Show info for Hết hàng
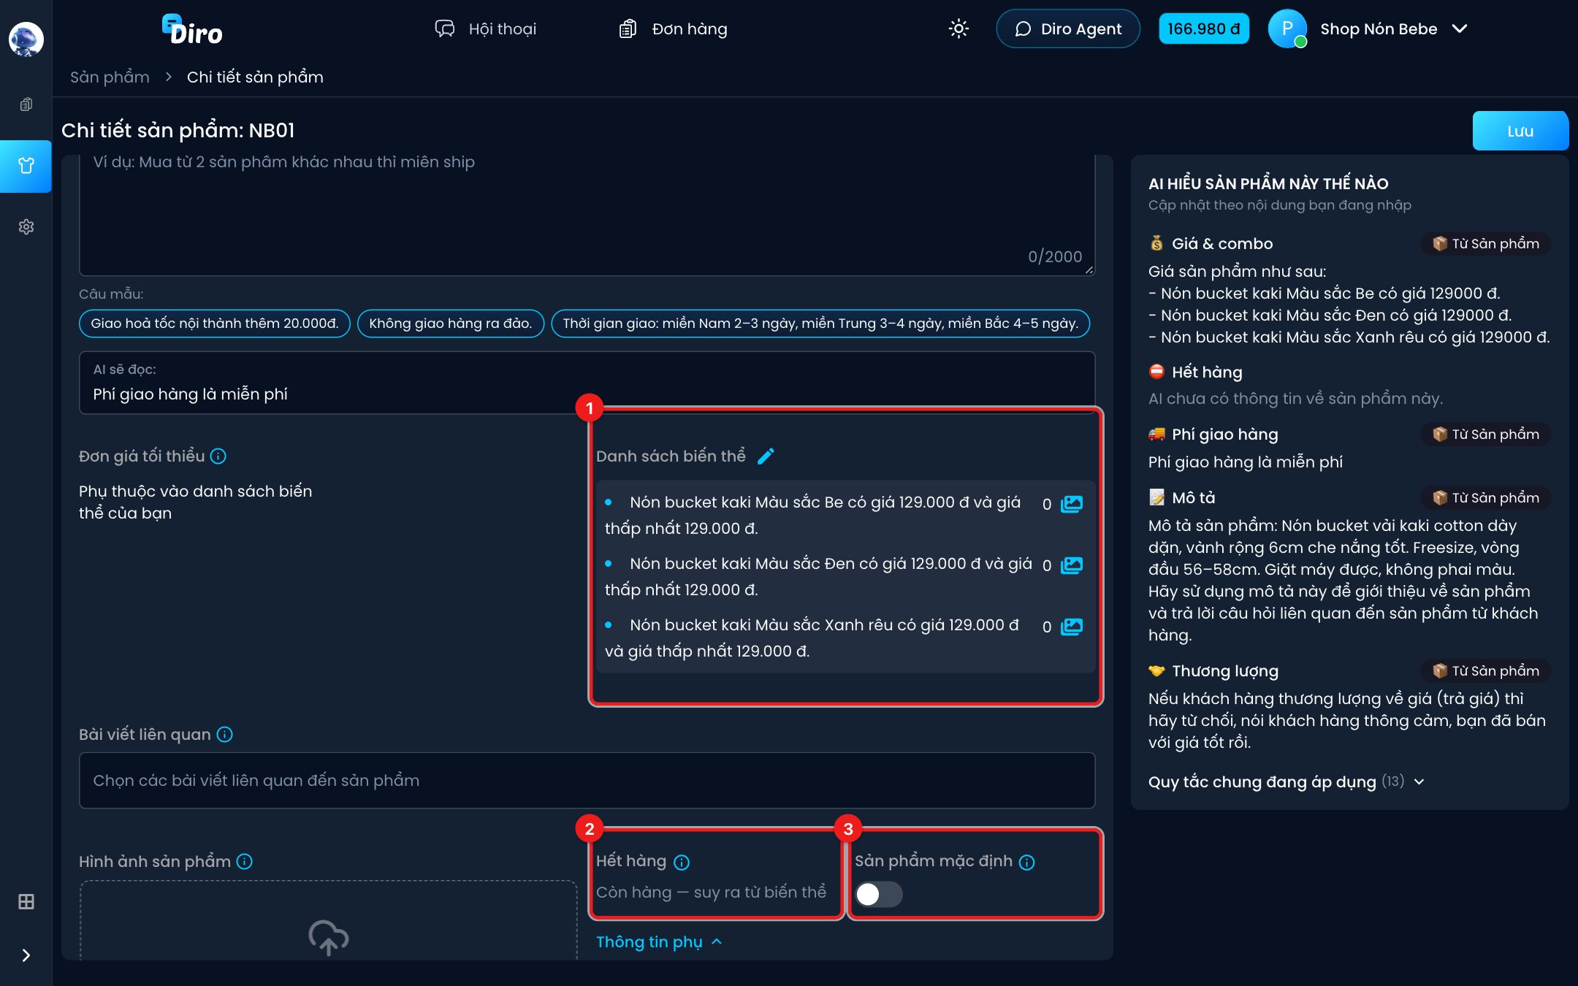The width and height of the screenshot is (1578, 986). [x=681, y=862]
